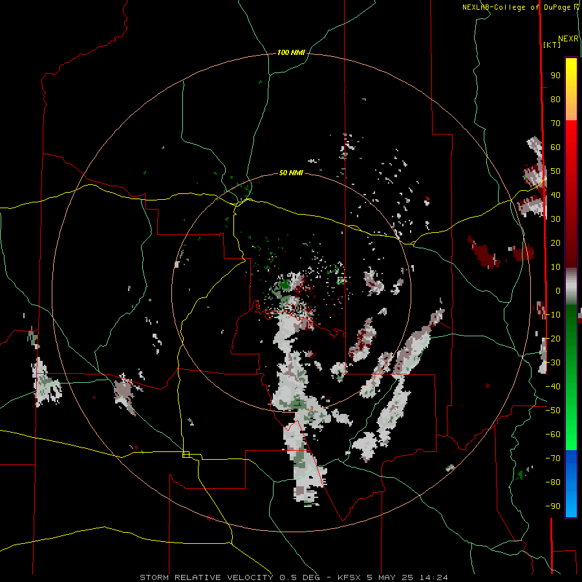Viewport: 582px width, 582px height.
Task: Select the "80" value on the velocity scale
Action: coord(555,100)
